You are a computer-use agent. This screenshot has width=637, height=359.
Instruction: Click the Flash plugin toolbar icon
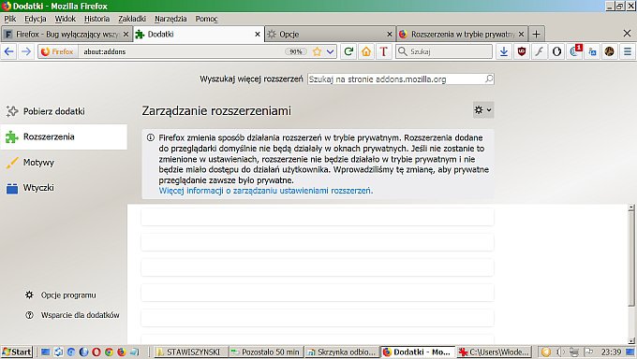[539, 51]
